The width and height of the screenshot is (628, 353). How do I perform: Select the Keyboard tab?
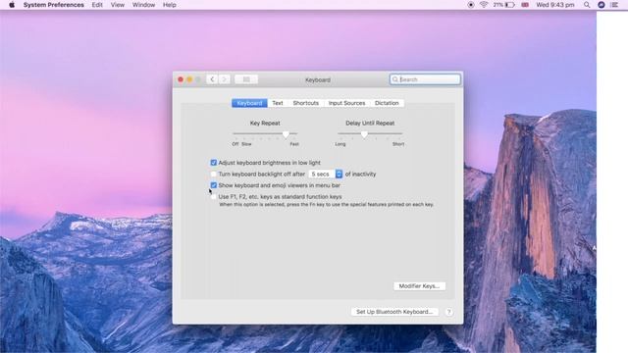click(249, 103)
